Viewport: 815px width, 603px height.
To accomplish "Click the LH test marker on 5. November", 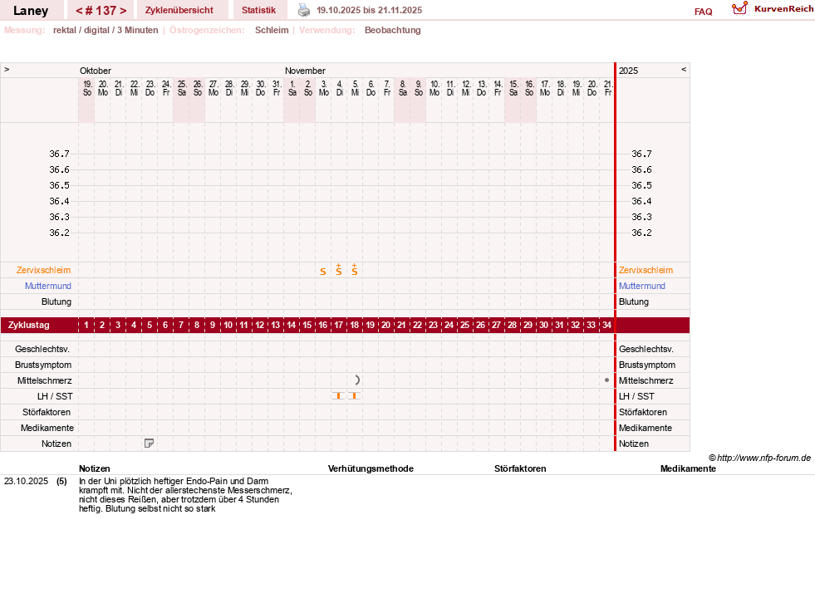I will (355, 396).
